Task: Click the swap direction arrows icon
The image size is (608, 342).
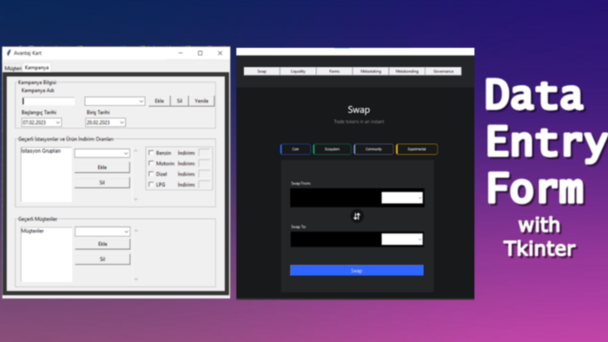Action: [x=357, y=216]
